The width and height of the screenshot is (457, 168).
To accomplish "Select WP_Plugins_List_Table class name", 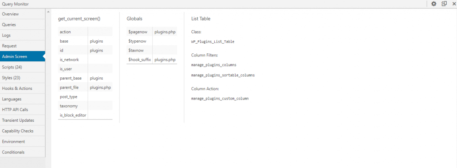I will click(213, 41).
